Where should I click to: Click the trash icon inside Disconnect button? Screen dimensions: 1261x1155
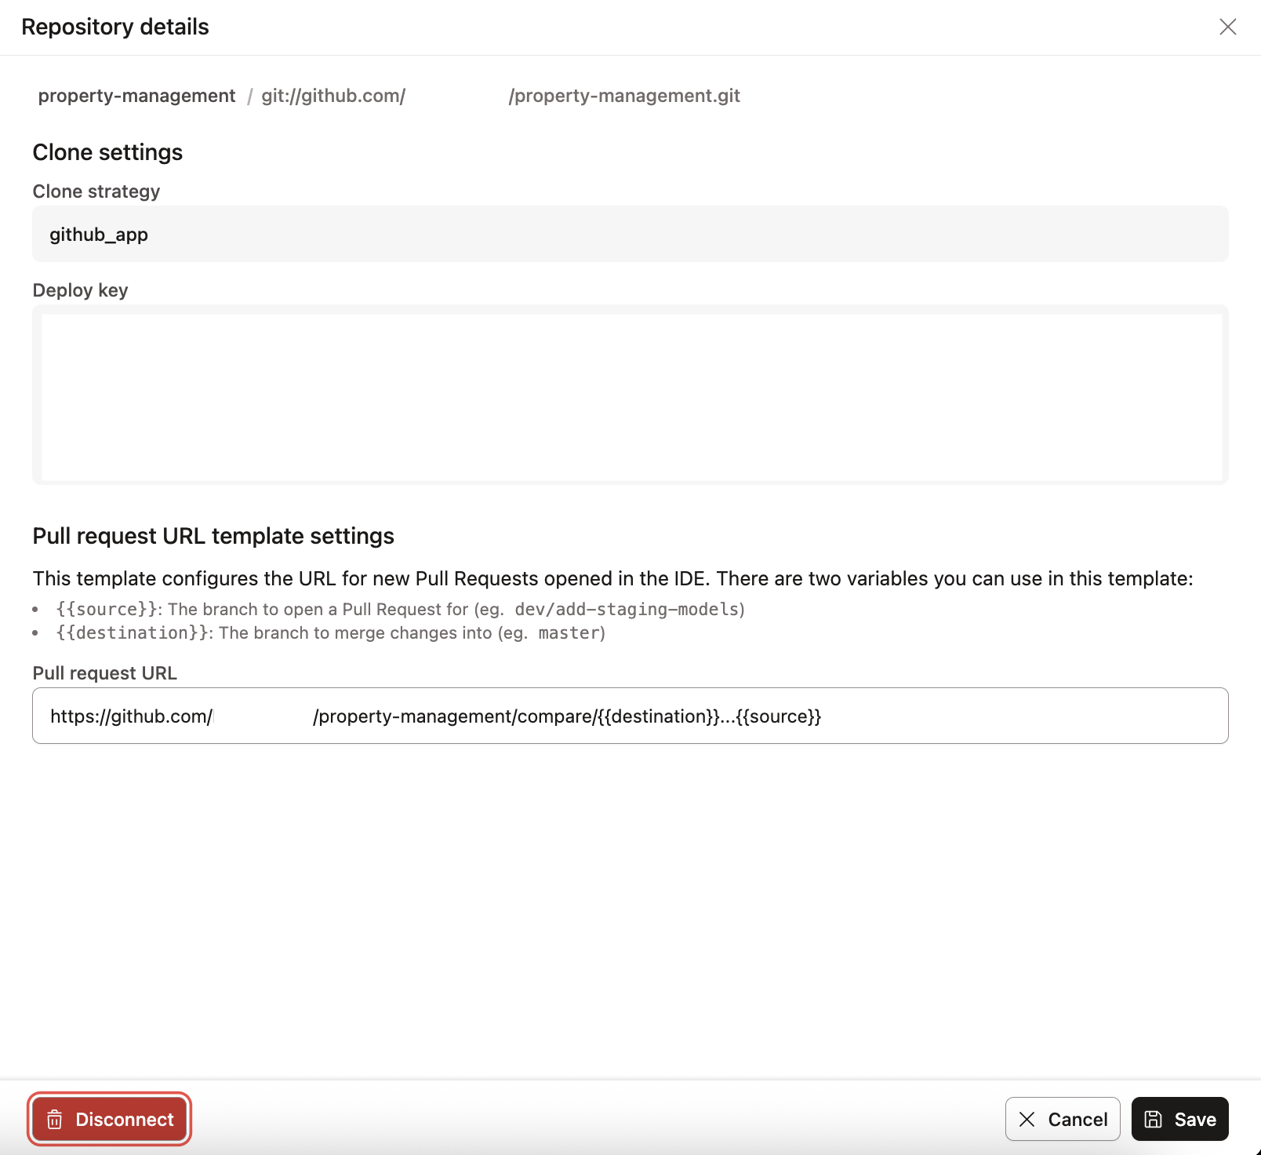[x=54, y=1119]
